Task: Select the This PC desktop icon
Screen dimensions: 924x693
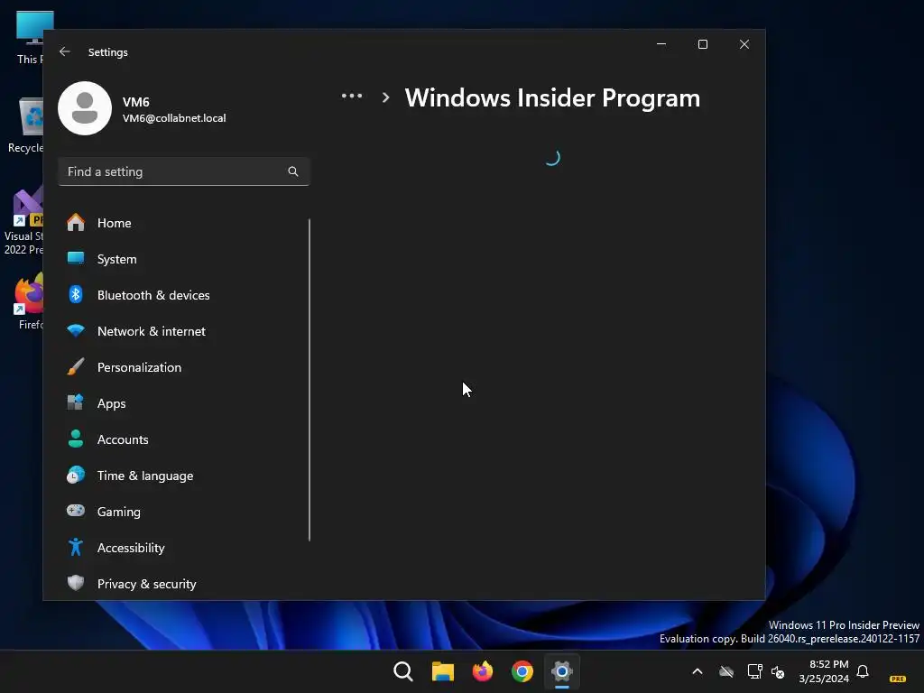Action: [30, 36]
